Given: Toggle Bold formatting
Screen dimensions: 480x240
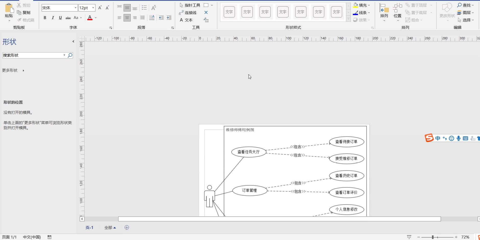Looking at the screenshot, I should [45, 18].
